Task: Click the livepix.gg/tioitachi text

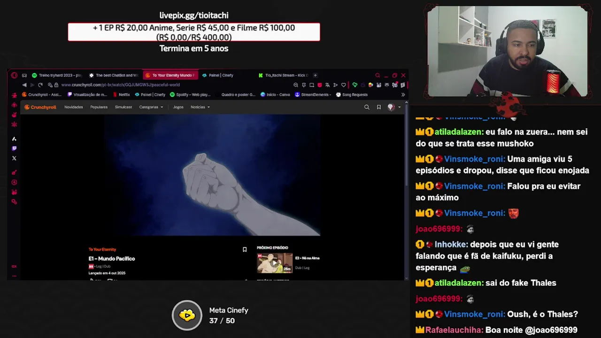Action: [194, 15]
